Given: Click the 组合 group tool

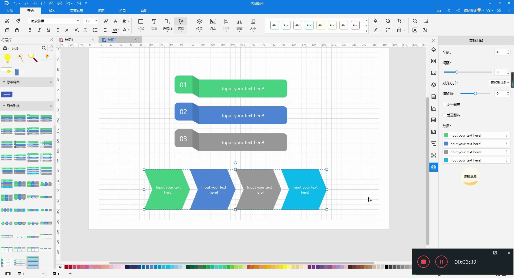Looking at the screenshot, I should tap(213, 25).
